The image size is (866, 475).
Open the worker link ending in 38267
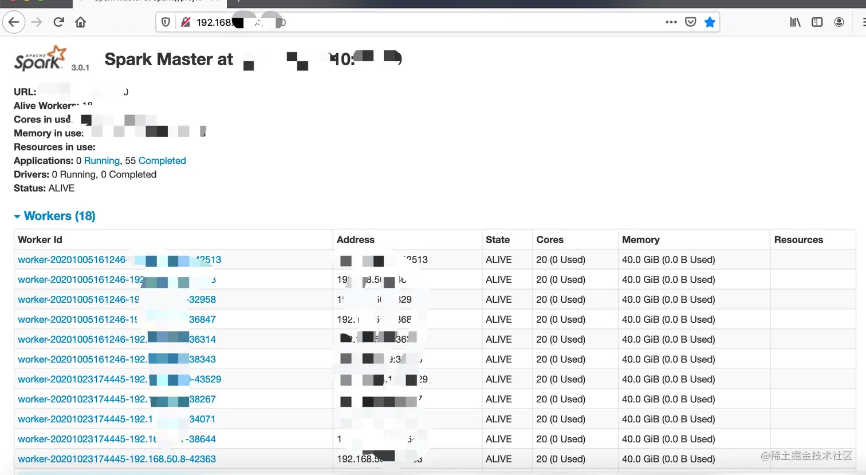(117, 399)
